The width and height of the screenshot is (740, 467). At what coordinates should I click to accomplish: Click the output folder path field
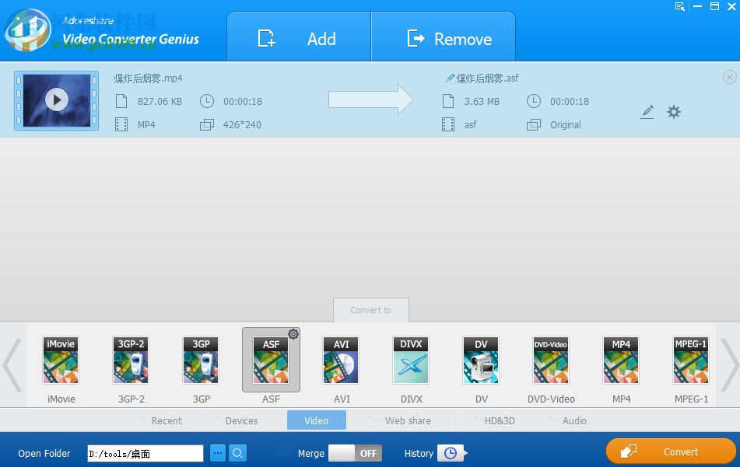pos(144,453)
